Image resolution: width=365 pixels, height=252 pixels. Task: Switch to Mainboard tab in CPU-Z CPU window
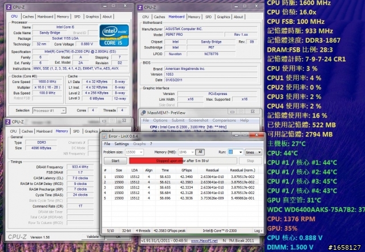tap(45, 16)
